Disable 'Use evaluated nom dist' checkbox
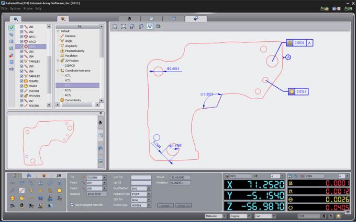The width and height of the screenshot is (356, 222). coord(72,205)
